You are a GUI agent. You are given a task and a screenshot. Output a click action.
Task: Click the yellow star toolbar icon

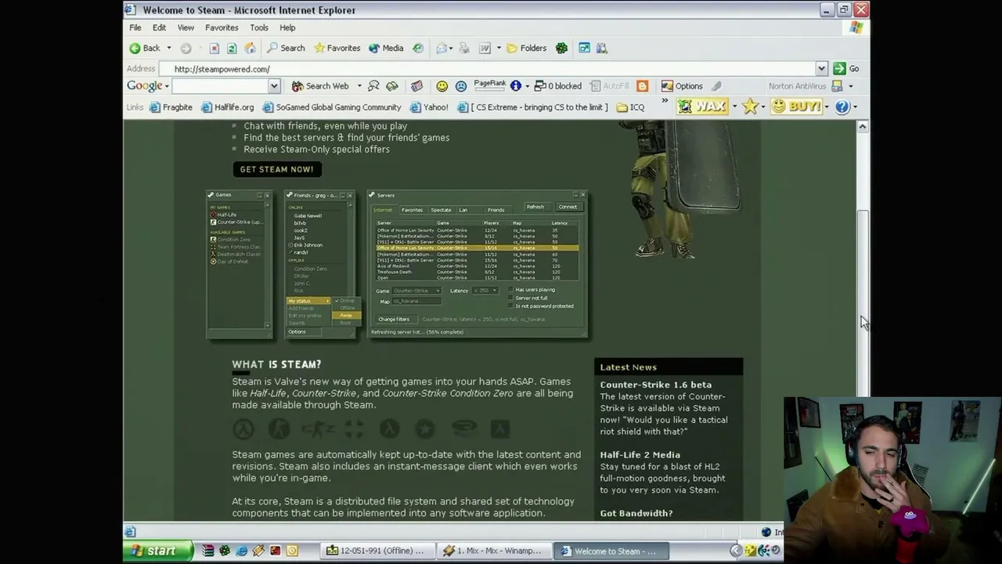pyautogui.click(x=750, y=107)
